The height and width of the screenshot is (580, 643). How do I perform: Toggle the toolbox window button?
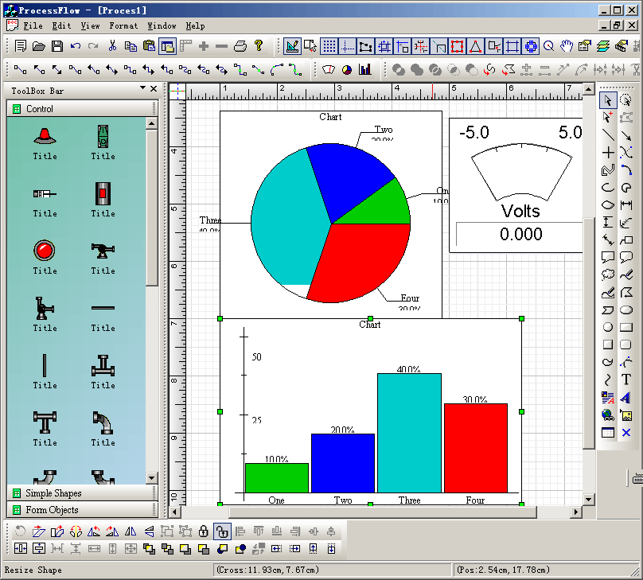pyautogui.click(x=167, y=46)
